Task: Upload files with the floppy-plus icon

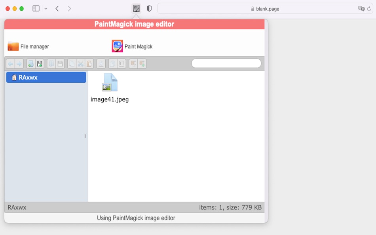Action: click(x=40, y=64)
